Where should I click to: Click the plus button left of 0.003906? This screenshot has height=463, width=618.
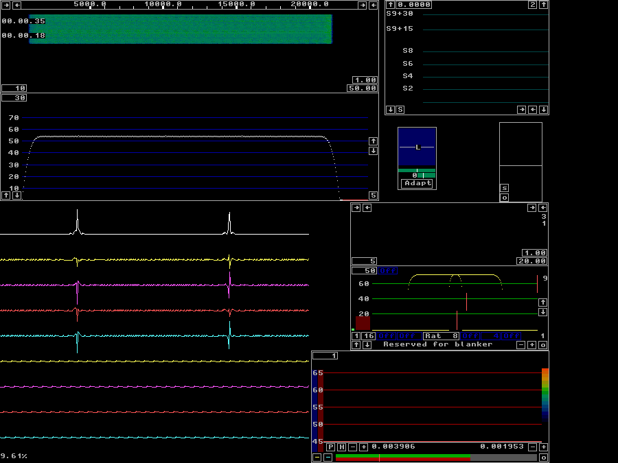[x=364, y=447]
